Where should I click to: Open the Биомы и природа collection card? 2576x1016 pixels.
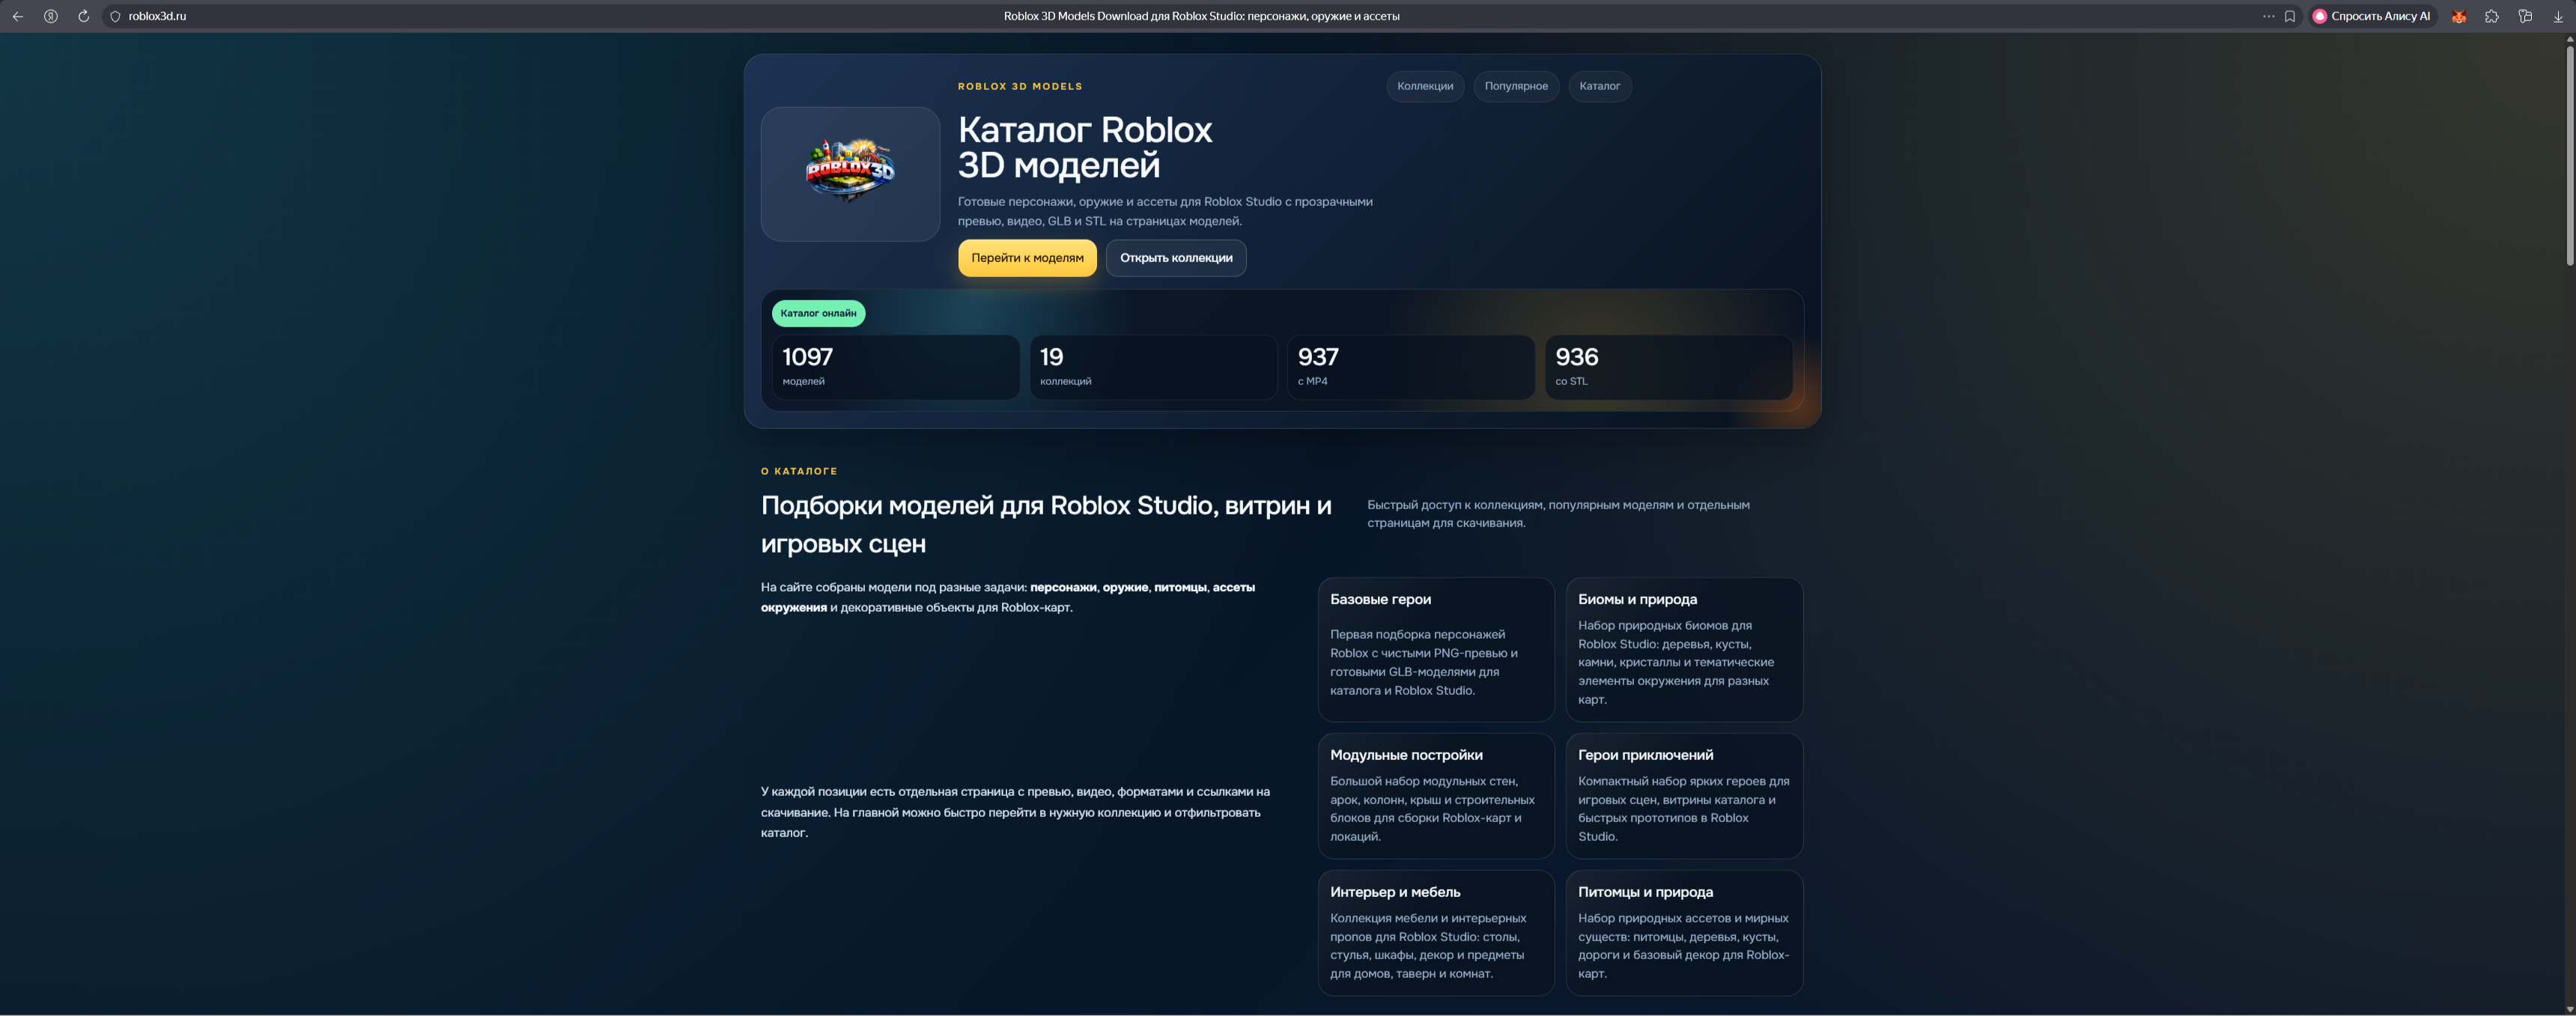tap(1684, 649)
